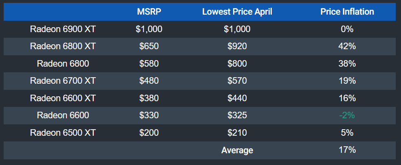The height and width of the screenshot is (165, 401).
Task: Select the $570 lowest price value
Action: pos(237,81)
